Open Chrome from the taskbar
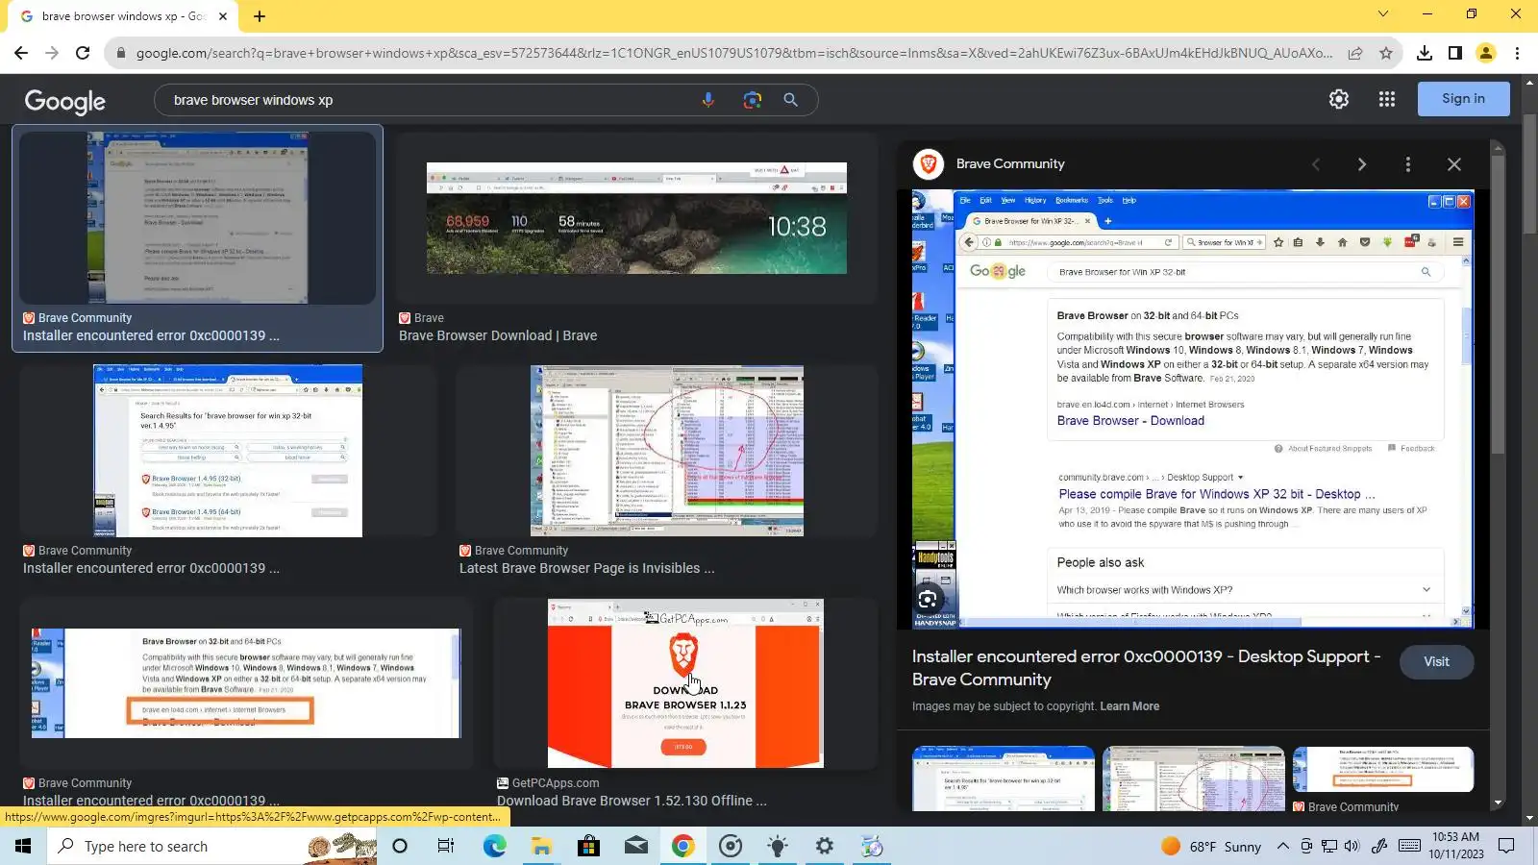1538x865 pixels. (x=682, y=846)
